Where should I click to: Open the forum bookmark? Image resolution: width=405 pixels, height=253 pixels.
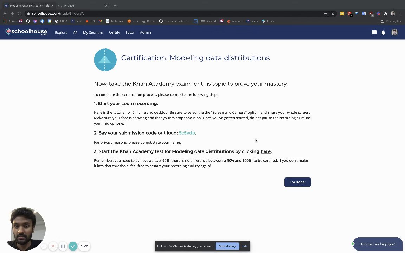click(268, 21)
